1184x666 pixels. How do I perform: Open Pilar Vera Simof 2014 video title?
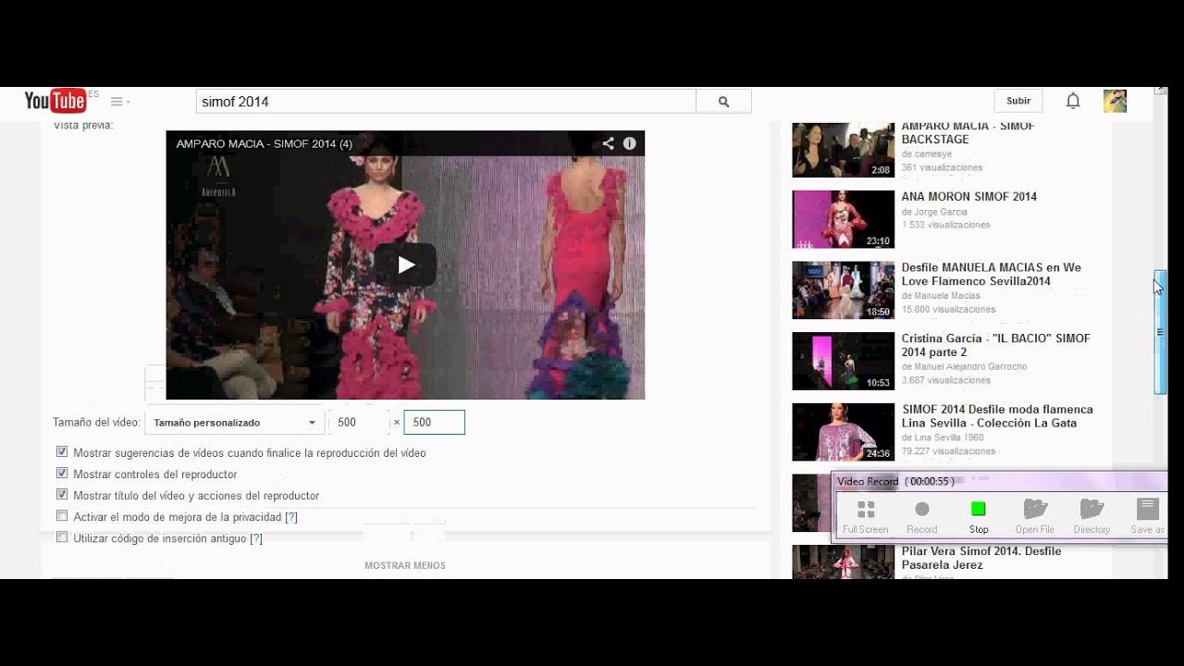coord(981,558)
